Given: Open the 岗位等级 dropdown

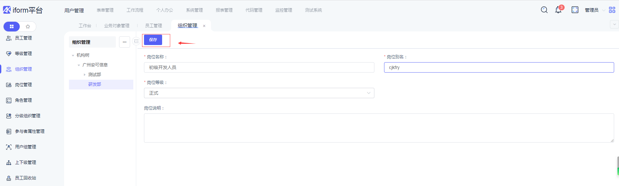Looking at the screenshot, I should click(259, 93).
